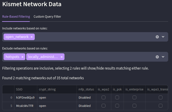Expand the include rules dropdown chevron
Screen dimensions: 172x112
pos(163,37)
